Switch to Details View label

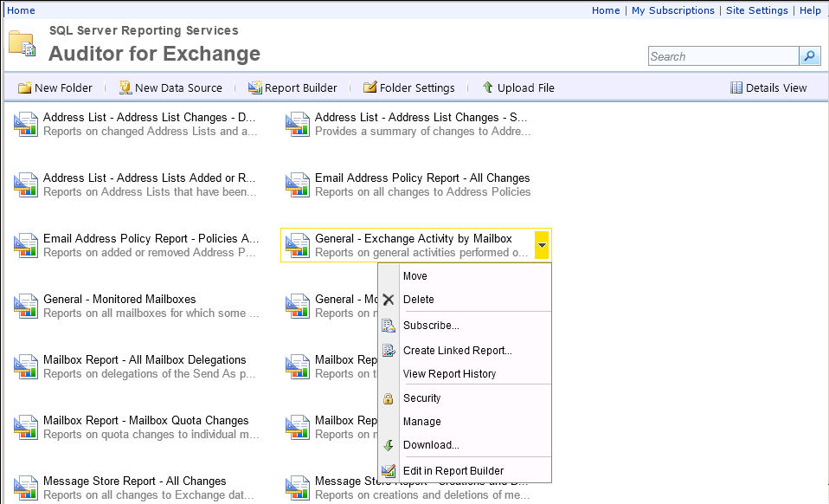pyautogui.click(x=776, y=87)
